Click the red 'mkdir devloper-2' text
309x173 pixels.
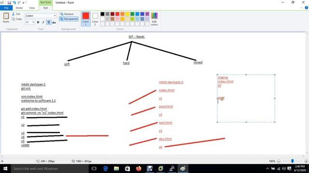pyautogui.click(x=171, y=82)
